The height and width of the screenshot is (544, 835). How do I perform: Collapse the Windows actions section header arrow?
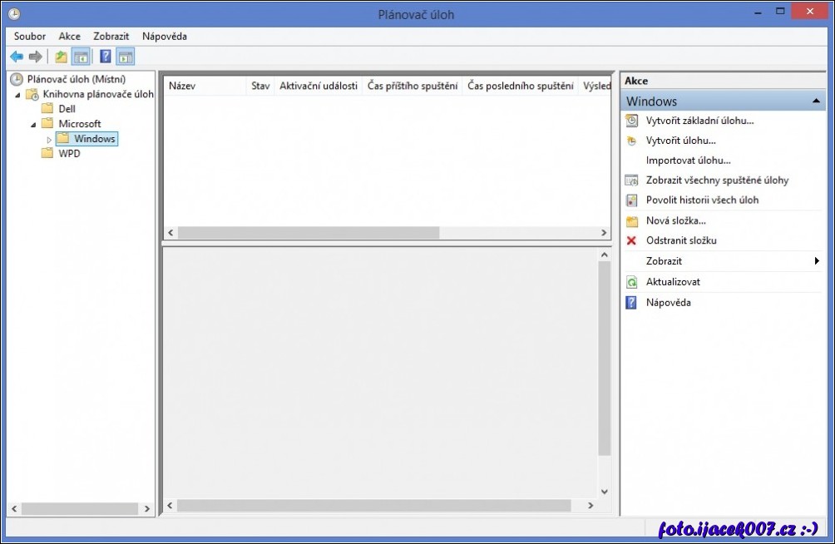pyautogui.click(x=817, y=101)
